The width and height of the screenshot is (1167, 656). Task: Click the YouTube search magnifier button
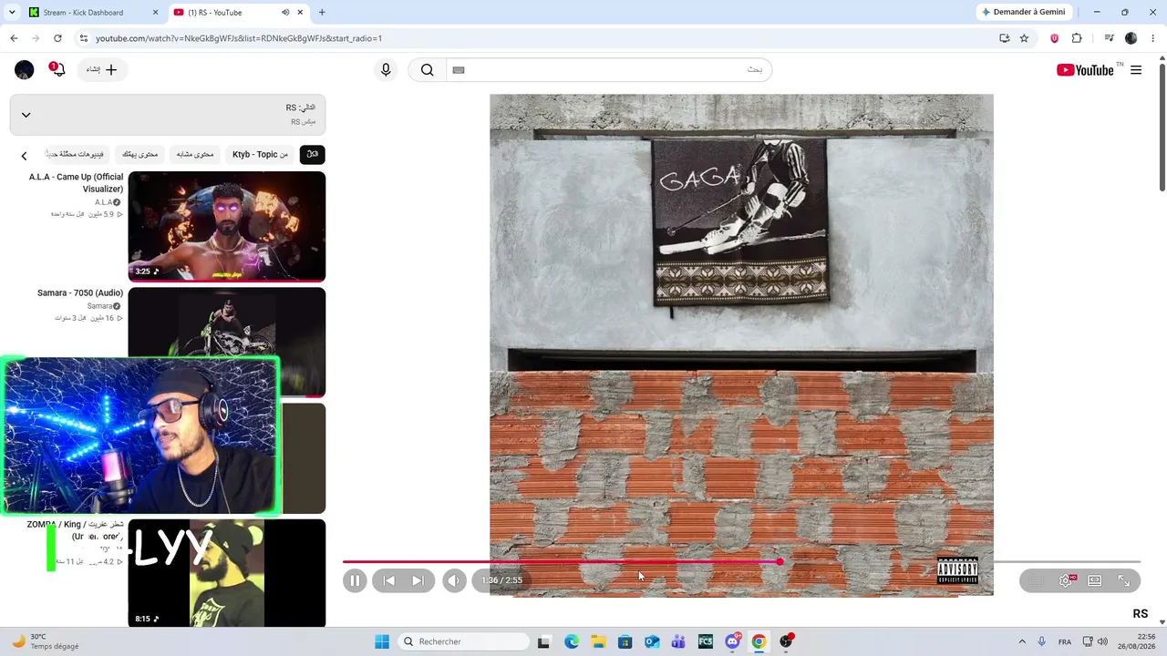(427, 70)
